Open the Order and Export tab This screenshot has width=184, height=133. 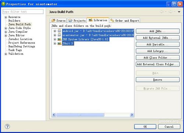point(125,21)
